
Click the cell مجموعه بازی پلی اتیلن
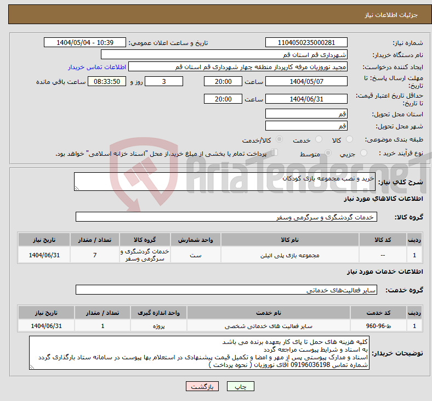point(289,255)
